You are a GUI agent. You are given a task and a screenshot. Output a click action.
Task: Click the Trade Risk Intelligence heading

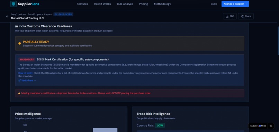(153, 114)
